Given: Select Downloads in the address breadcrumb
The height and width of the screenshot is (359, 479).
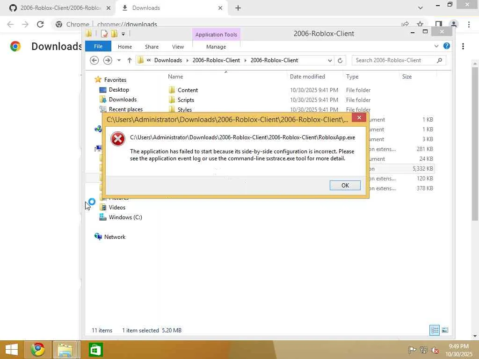Looking at the screenshot, I should (x=168, y=60).
